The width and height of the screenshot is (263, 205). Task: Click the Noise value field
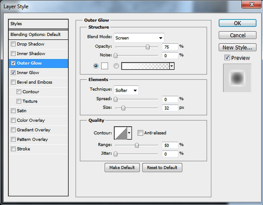pos(170,56)
